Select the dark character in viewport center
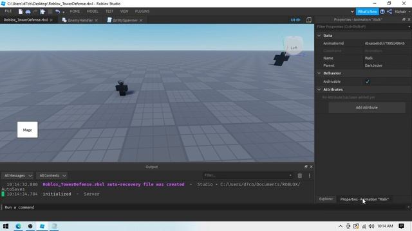 122,89
